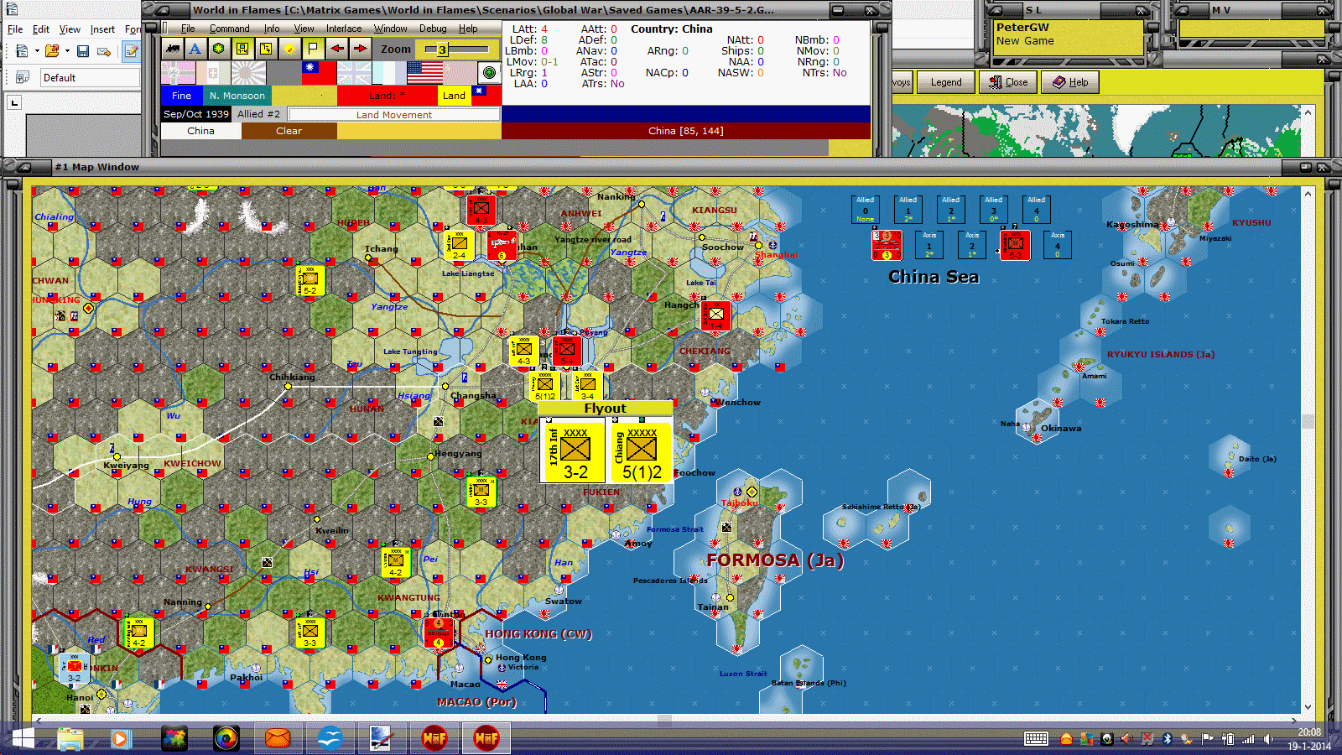Screen dimensions: 1342x755
Task: Click the Help button with book icon
Action: (x=1070, y=82)
